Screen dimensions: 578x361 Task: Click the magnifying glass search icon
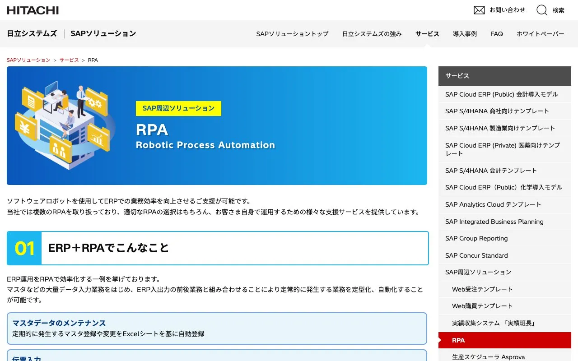point(542,10)
